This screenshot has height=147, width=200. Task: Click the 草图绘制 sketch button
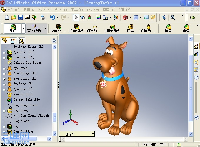point(34,28)
